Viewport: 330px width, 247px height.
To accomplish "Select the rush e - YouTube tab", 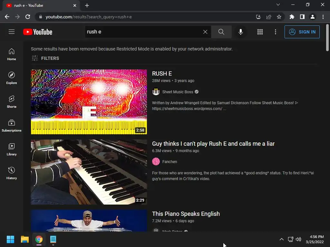I will tap(41, 5).
